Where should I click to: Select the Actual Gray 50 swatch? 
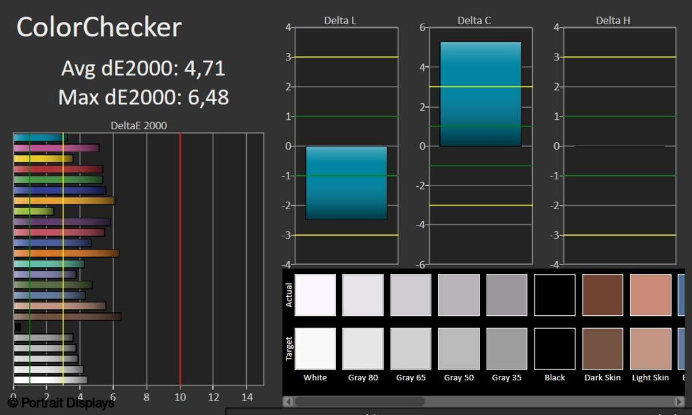458,295
